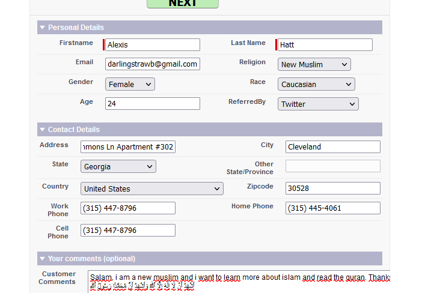Click the Age field
Viewport: 434px width, 293px height.
coord(153,104)
